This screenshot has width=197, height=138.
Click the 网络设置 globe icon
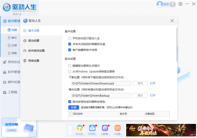tap(25, 61)
